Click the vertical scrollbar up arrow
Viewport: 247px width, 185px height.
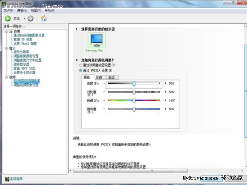point(246,26)
